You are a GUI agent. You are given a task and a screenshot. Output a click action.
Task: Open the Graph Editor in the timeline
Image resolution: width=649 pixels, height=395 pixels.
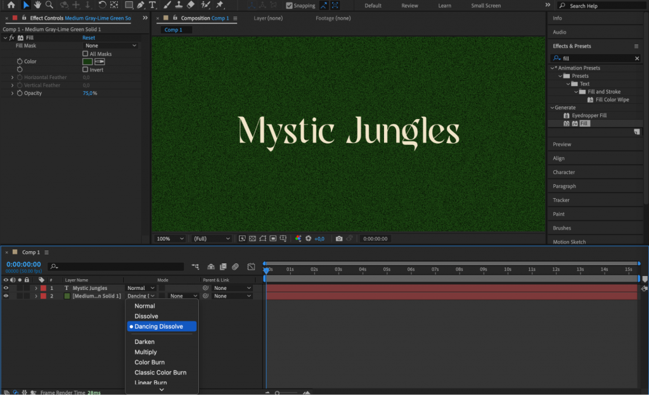(252, 266)
